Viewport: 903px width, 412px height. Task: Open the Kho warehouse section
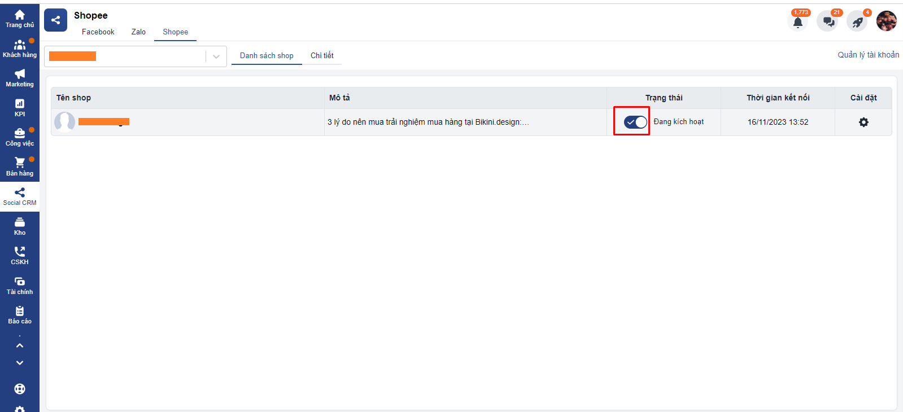pos(20,226)
